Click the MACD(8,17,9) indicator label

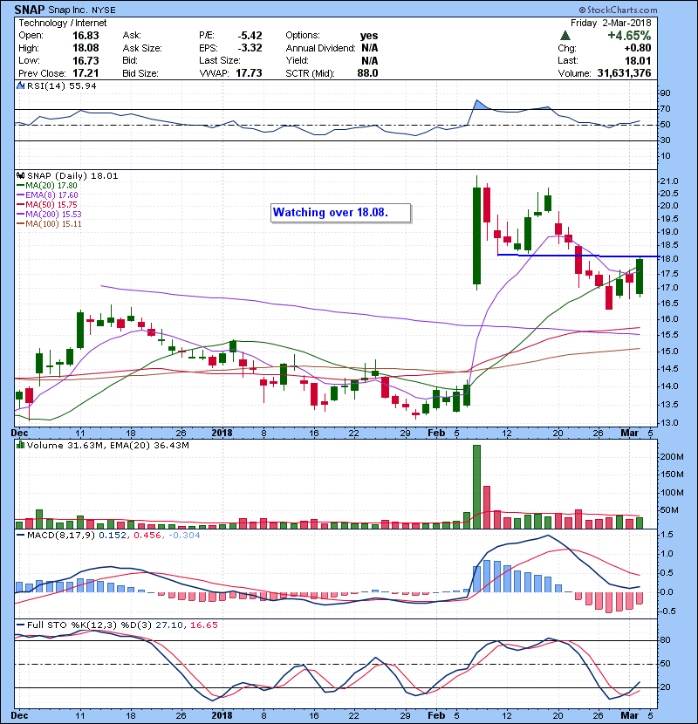click(61, 536)
